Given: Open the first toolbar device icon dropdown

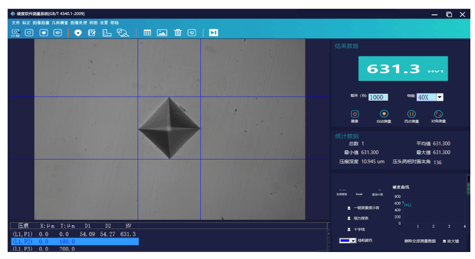Looking at the screenshot, I should coord(15,33).
